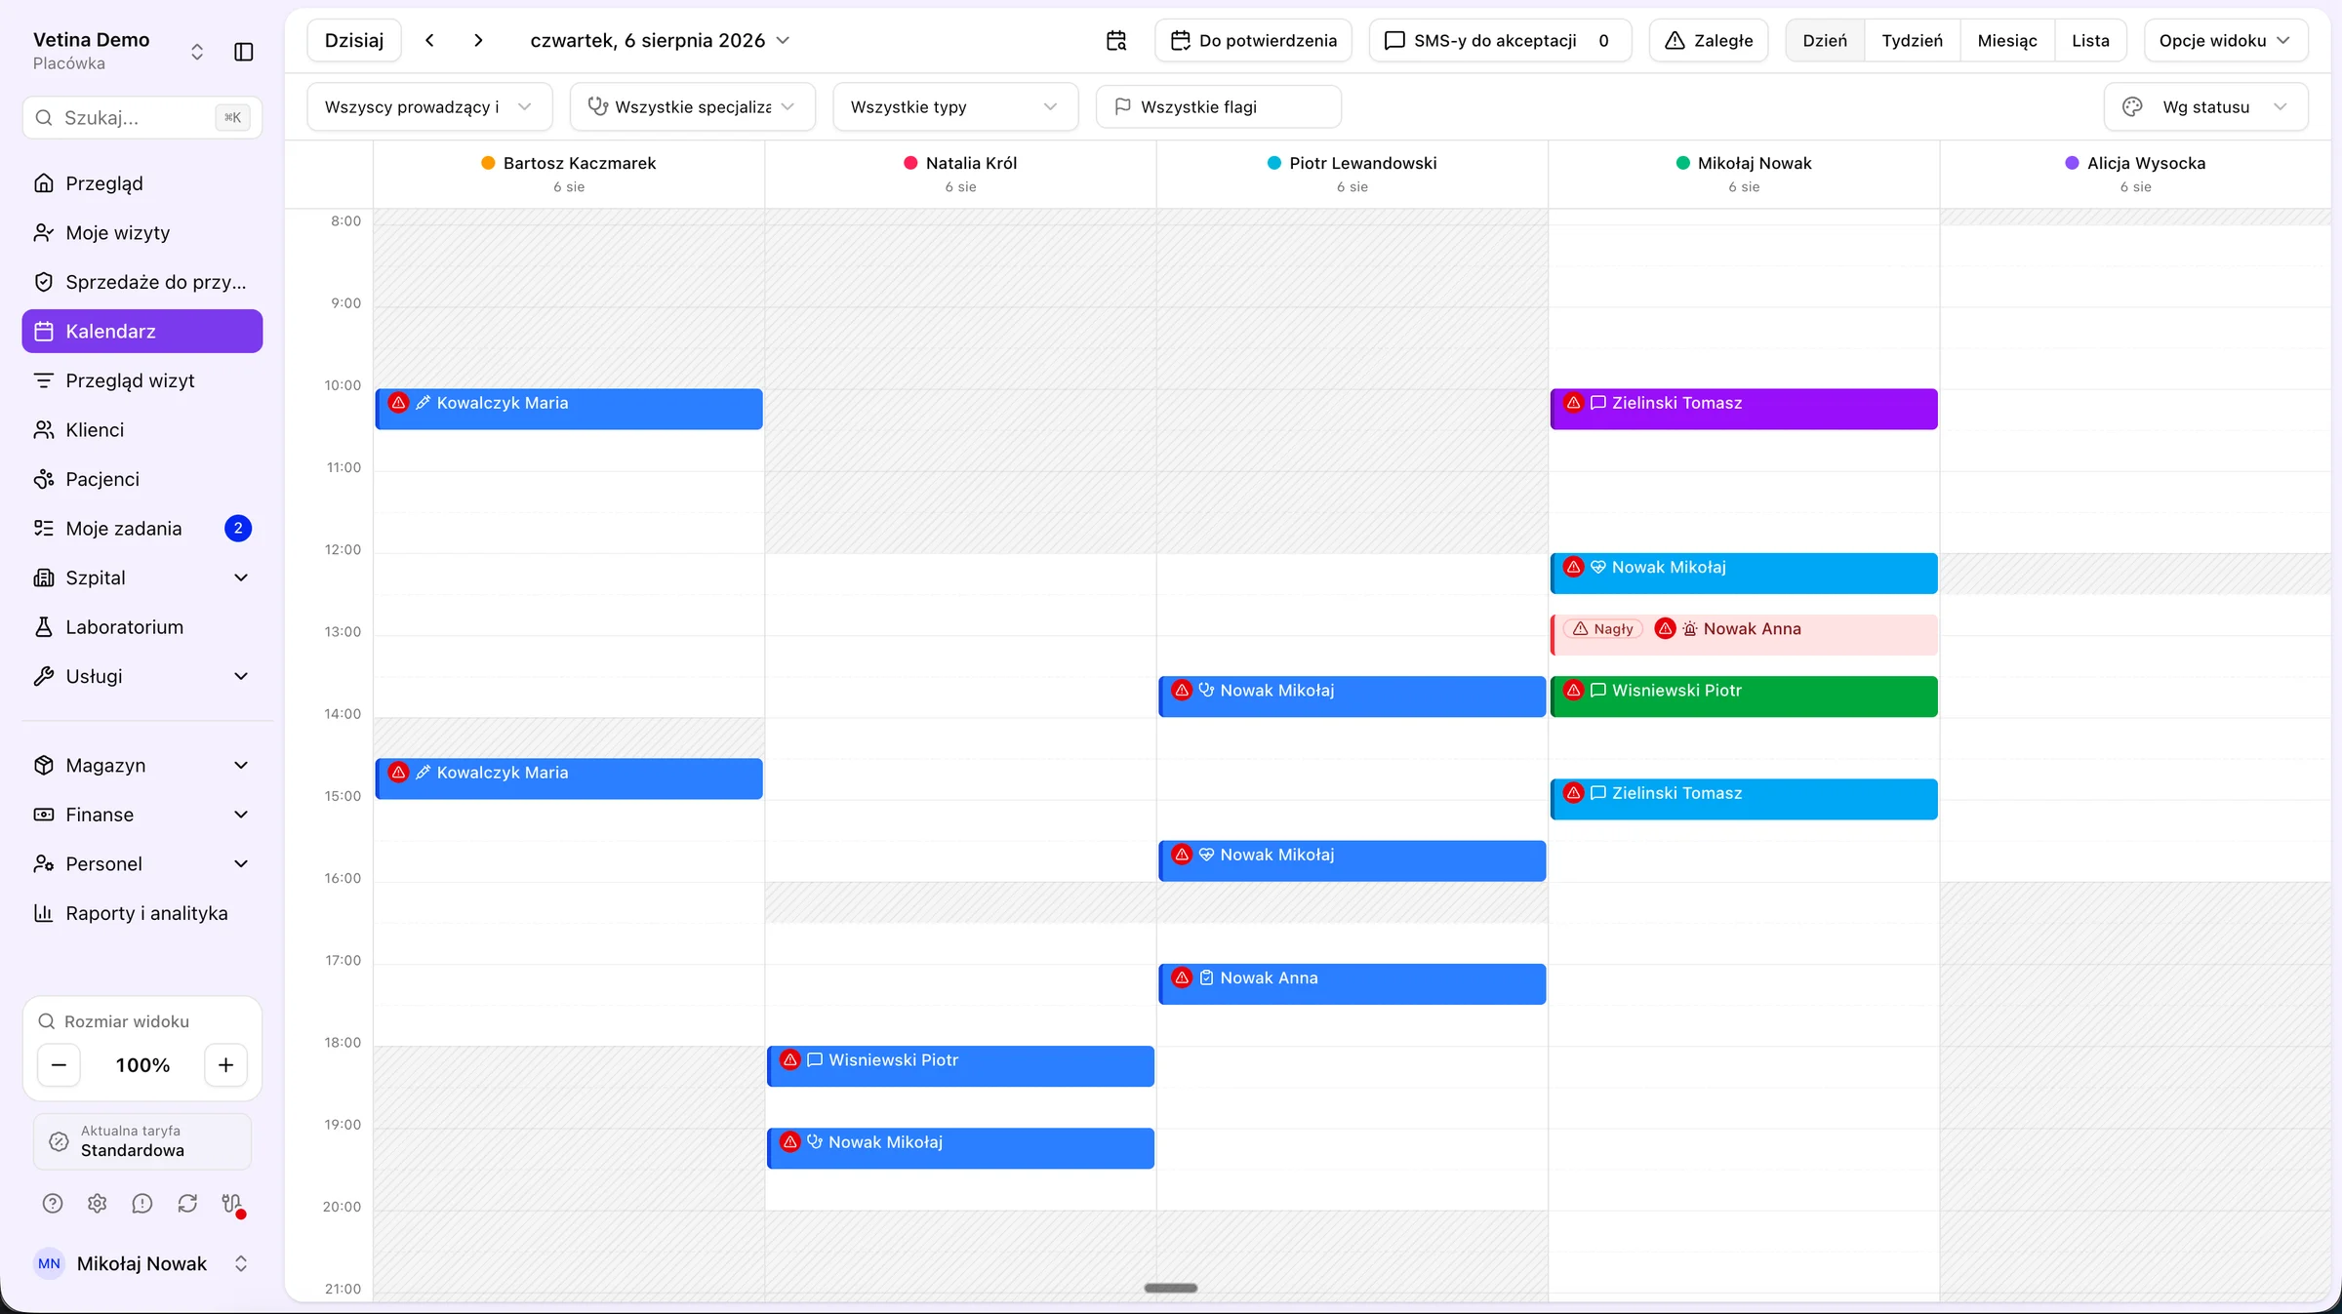
Task: Click the purple color dot beside Alicja Wysocka
Action: [2072, 163]
